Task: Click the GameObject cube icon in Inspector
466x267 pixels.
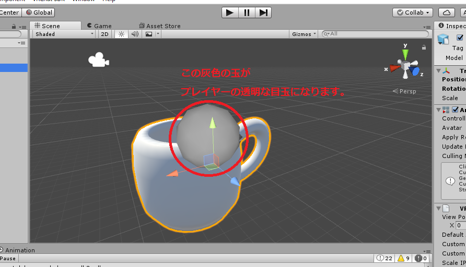Action: [x=443, y=39]
